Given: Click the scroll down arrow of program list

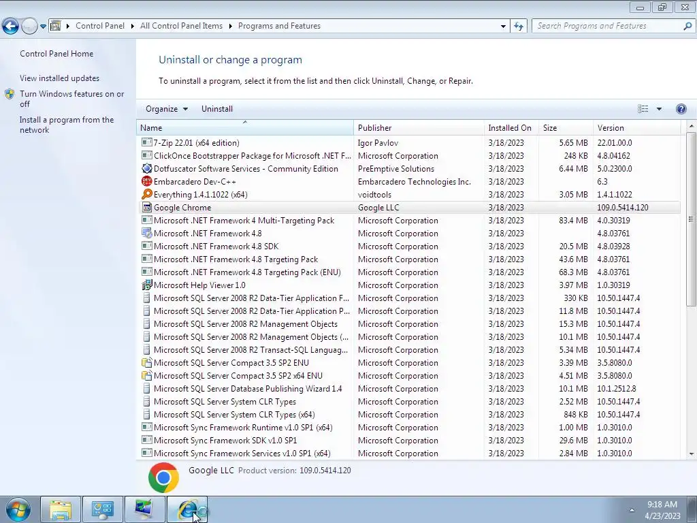Looking at the screenshot, I should pyautogui.click(x=692, y=454).
